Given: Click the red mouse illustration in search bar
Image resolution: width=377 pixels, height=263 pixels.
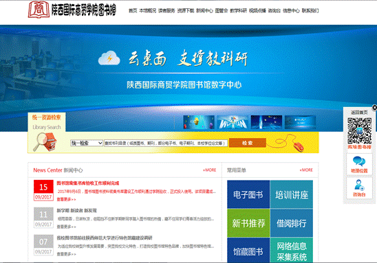Looking at the screenshot, I should [299, 146].
